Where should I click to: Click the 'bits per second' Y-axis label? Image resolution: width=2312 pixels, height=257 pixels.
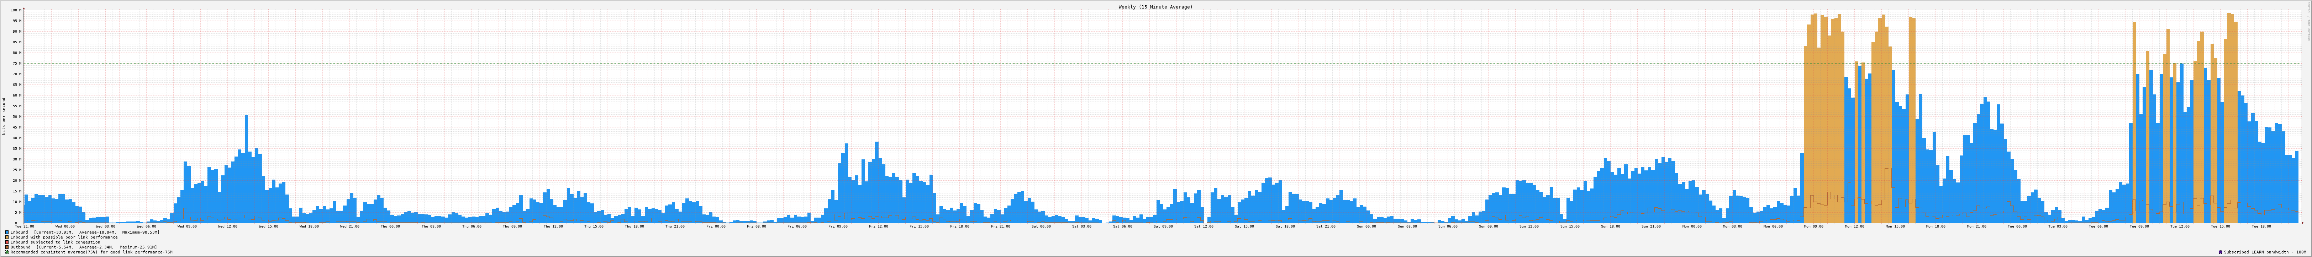coord(4,116)
